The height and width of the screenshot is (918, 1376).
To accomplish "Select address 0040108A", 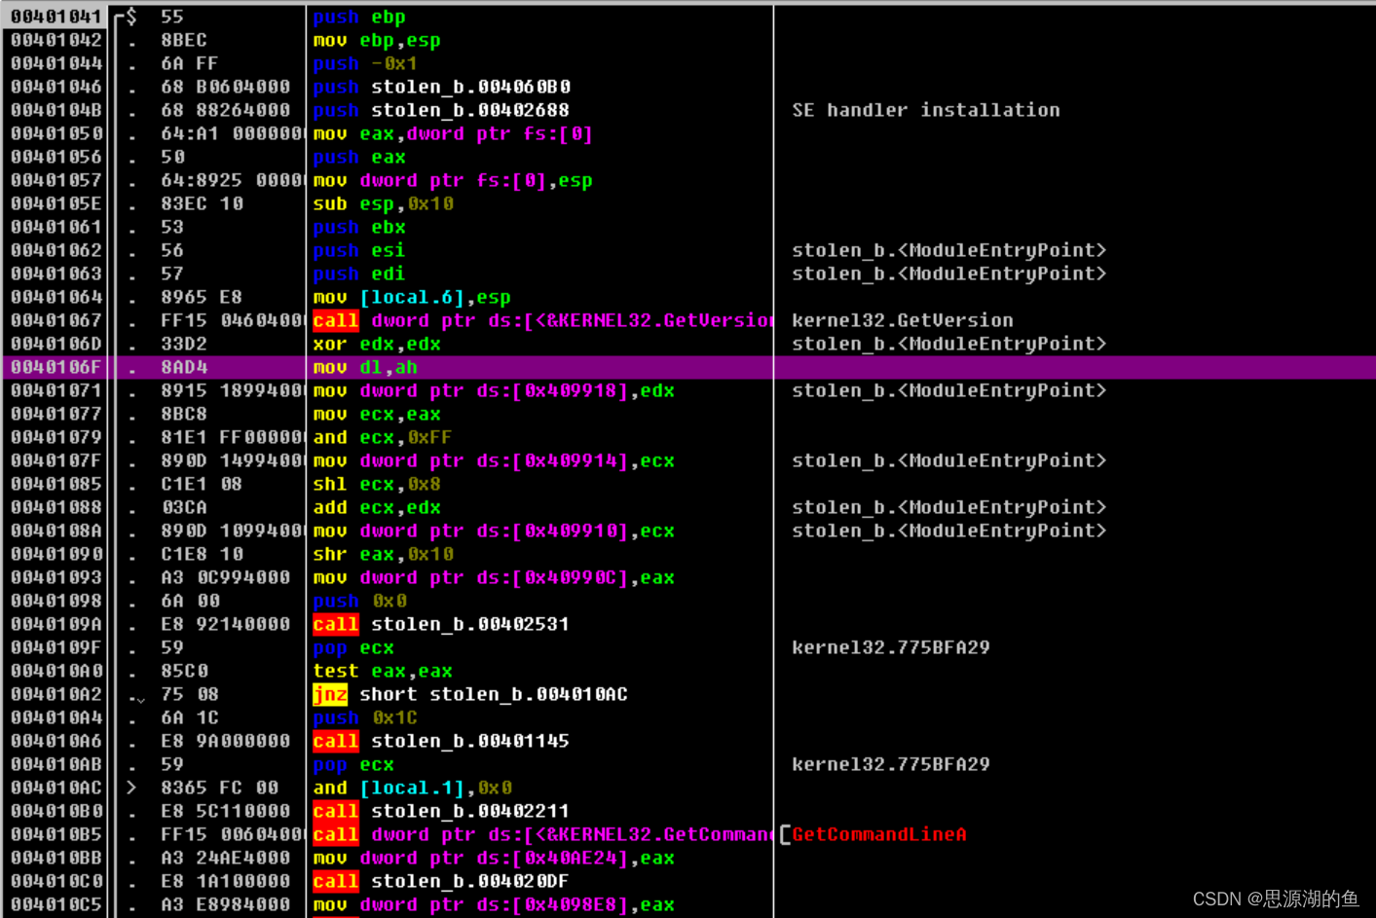I will pos(56,531).
